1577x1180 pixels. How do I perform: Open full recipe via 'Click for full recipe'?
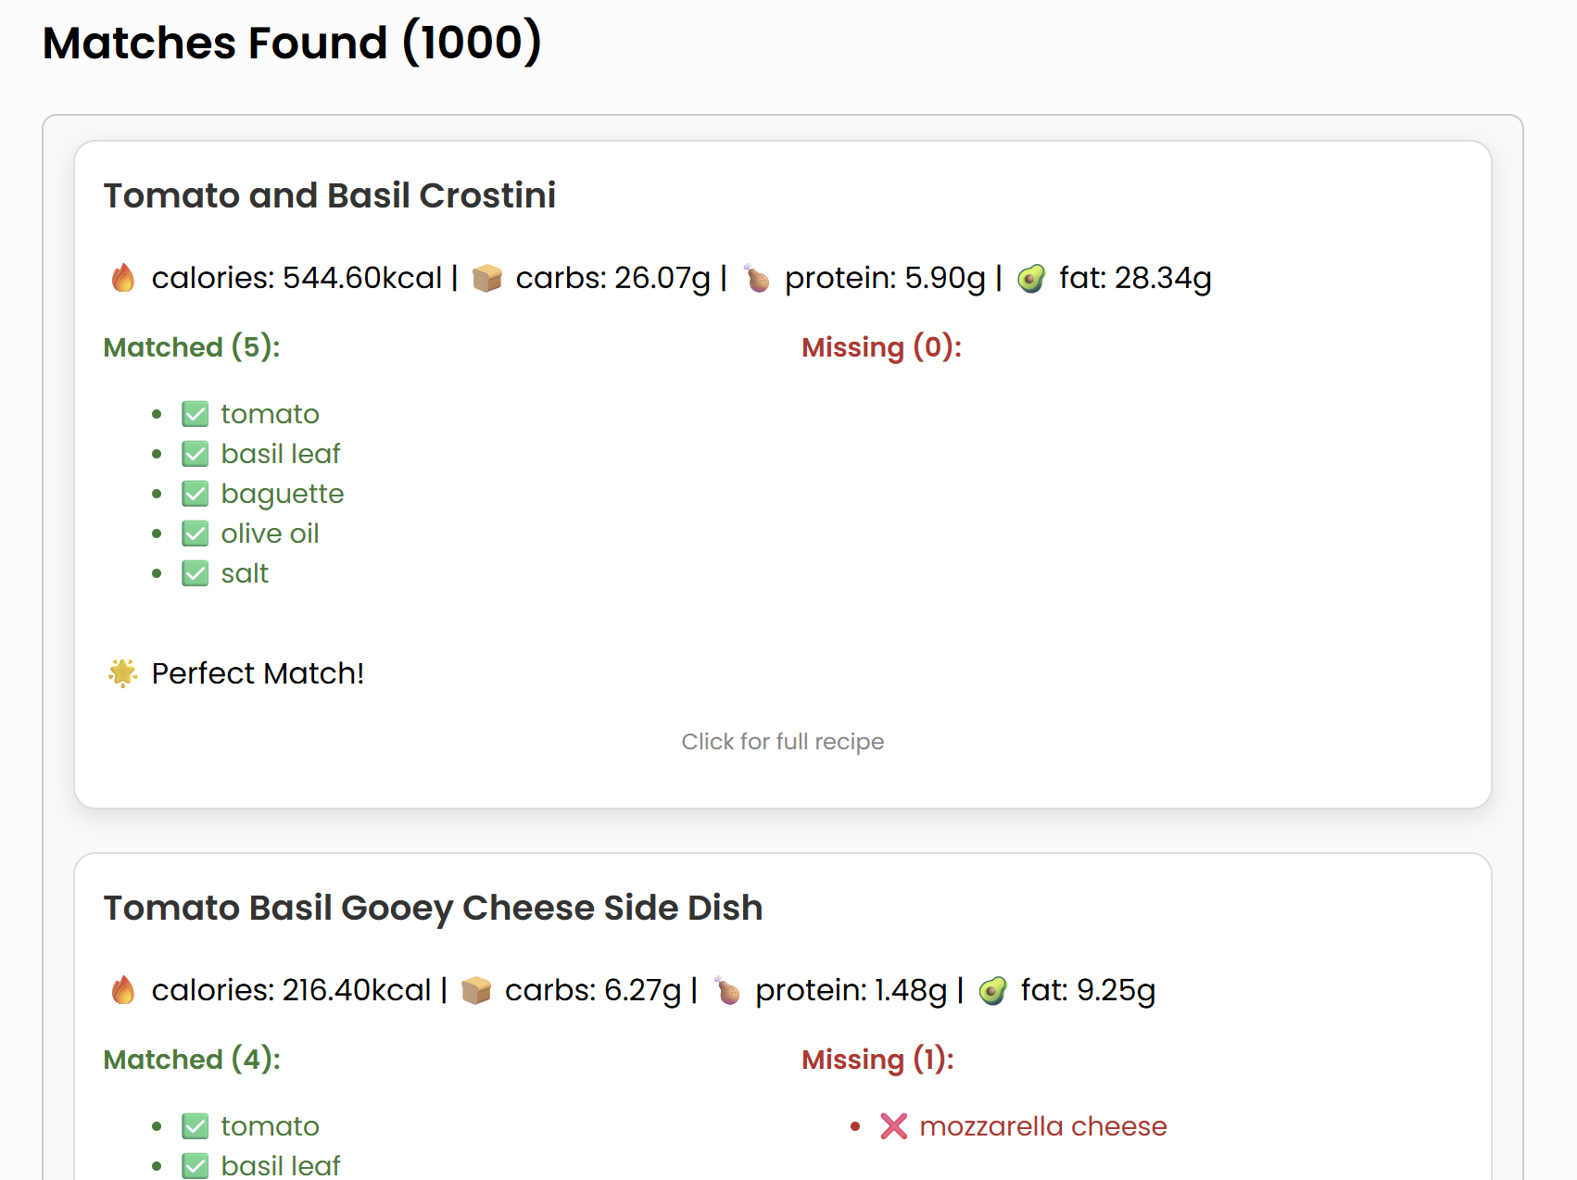pyautogui.click(x=782, y=742)
